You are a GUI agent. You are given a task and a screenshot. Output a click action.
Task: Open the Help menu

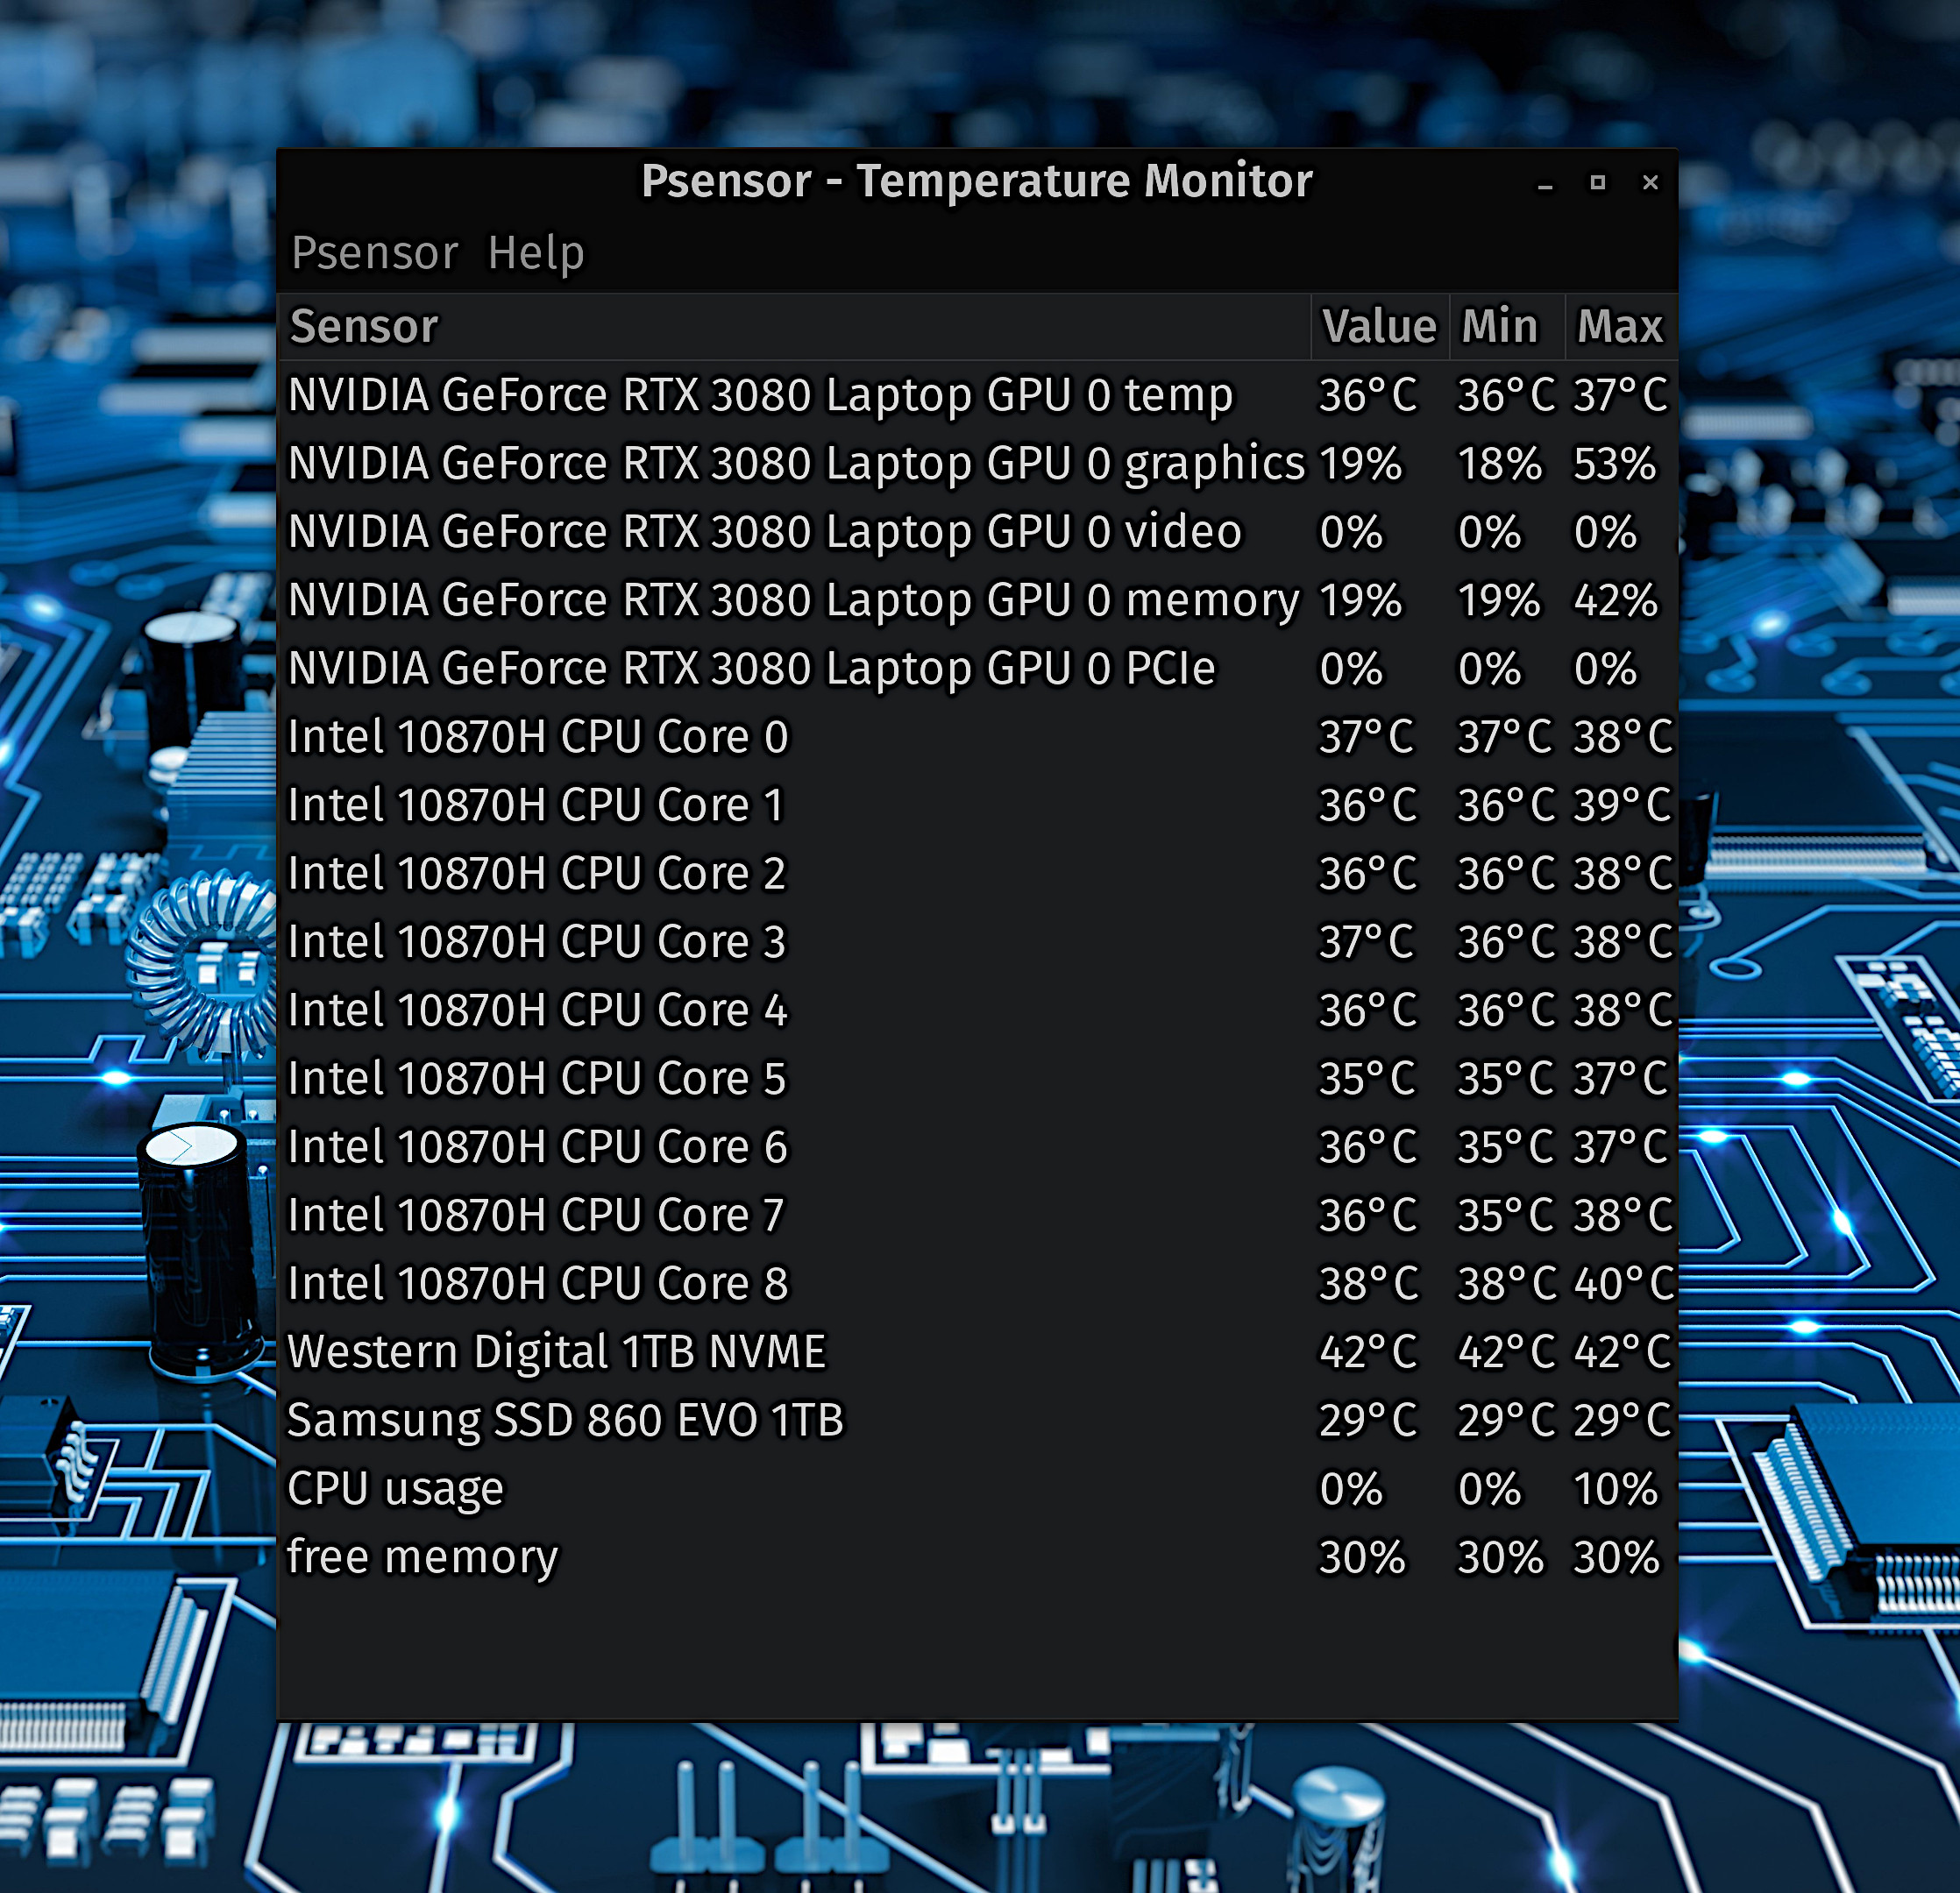click(536, 253)
